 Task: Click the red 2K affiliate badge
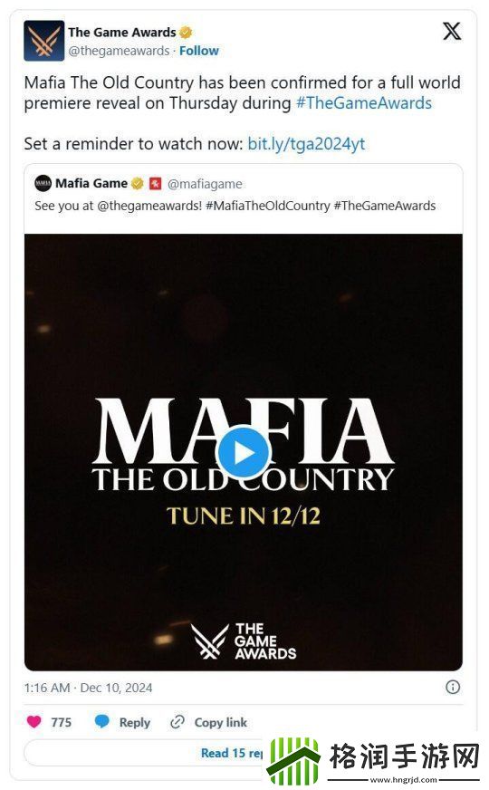[x=155, y=183]
